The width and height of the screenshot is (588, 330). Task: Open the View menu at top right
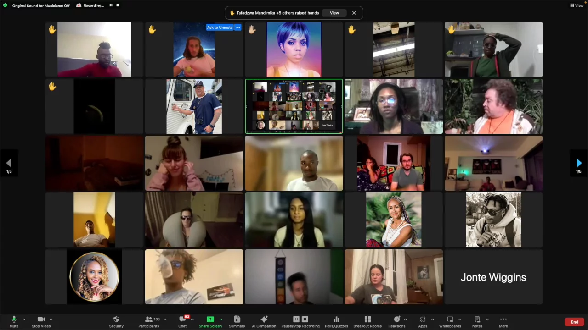(577, 5)
